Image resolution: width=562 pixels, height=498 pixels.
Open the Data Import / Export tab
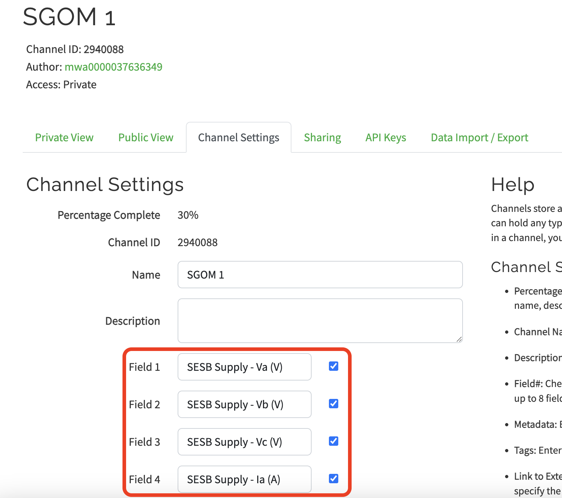pyautogui.click(x=479, y=138)
